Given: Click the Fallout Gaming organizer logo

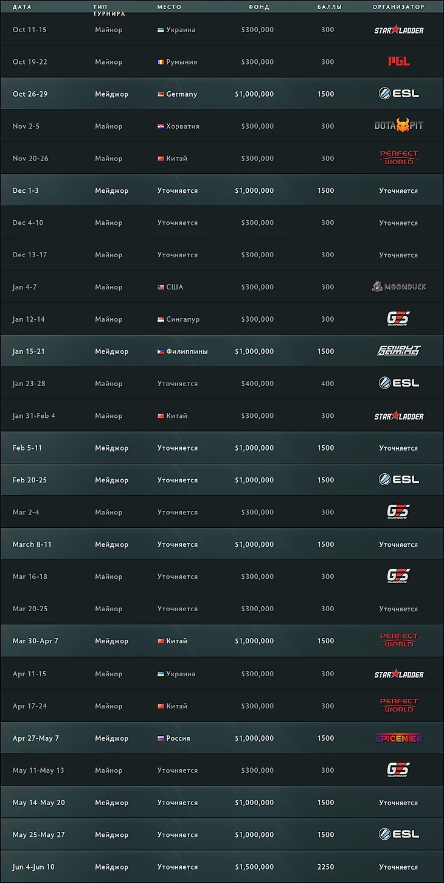Looking at the screenshot, I should point(398,351).
